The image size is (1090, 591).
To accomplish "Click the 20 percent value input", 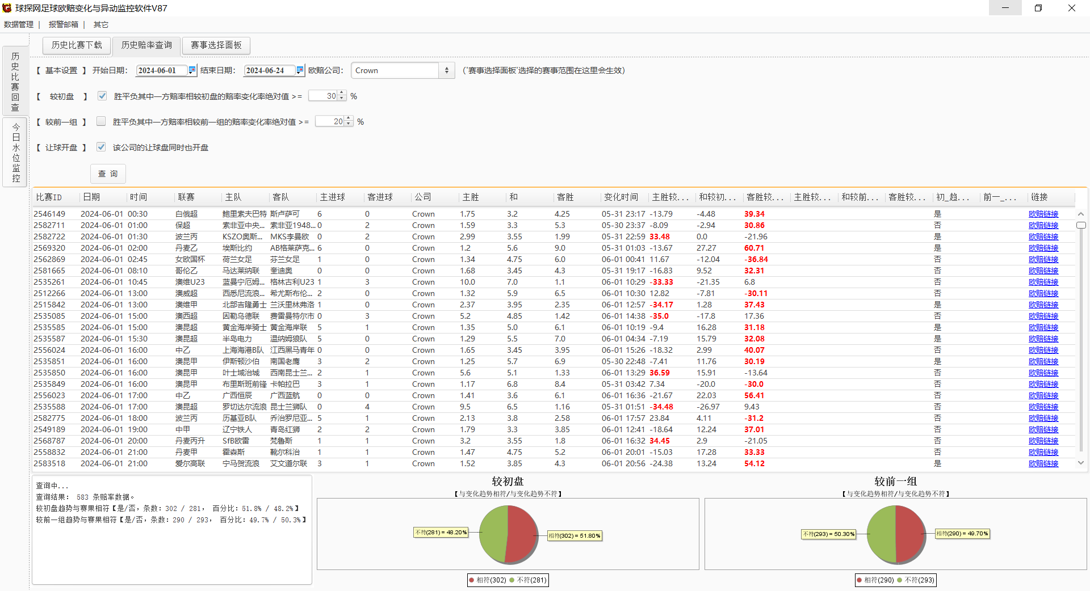I will click(330, 121).
